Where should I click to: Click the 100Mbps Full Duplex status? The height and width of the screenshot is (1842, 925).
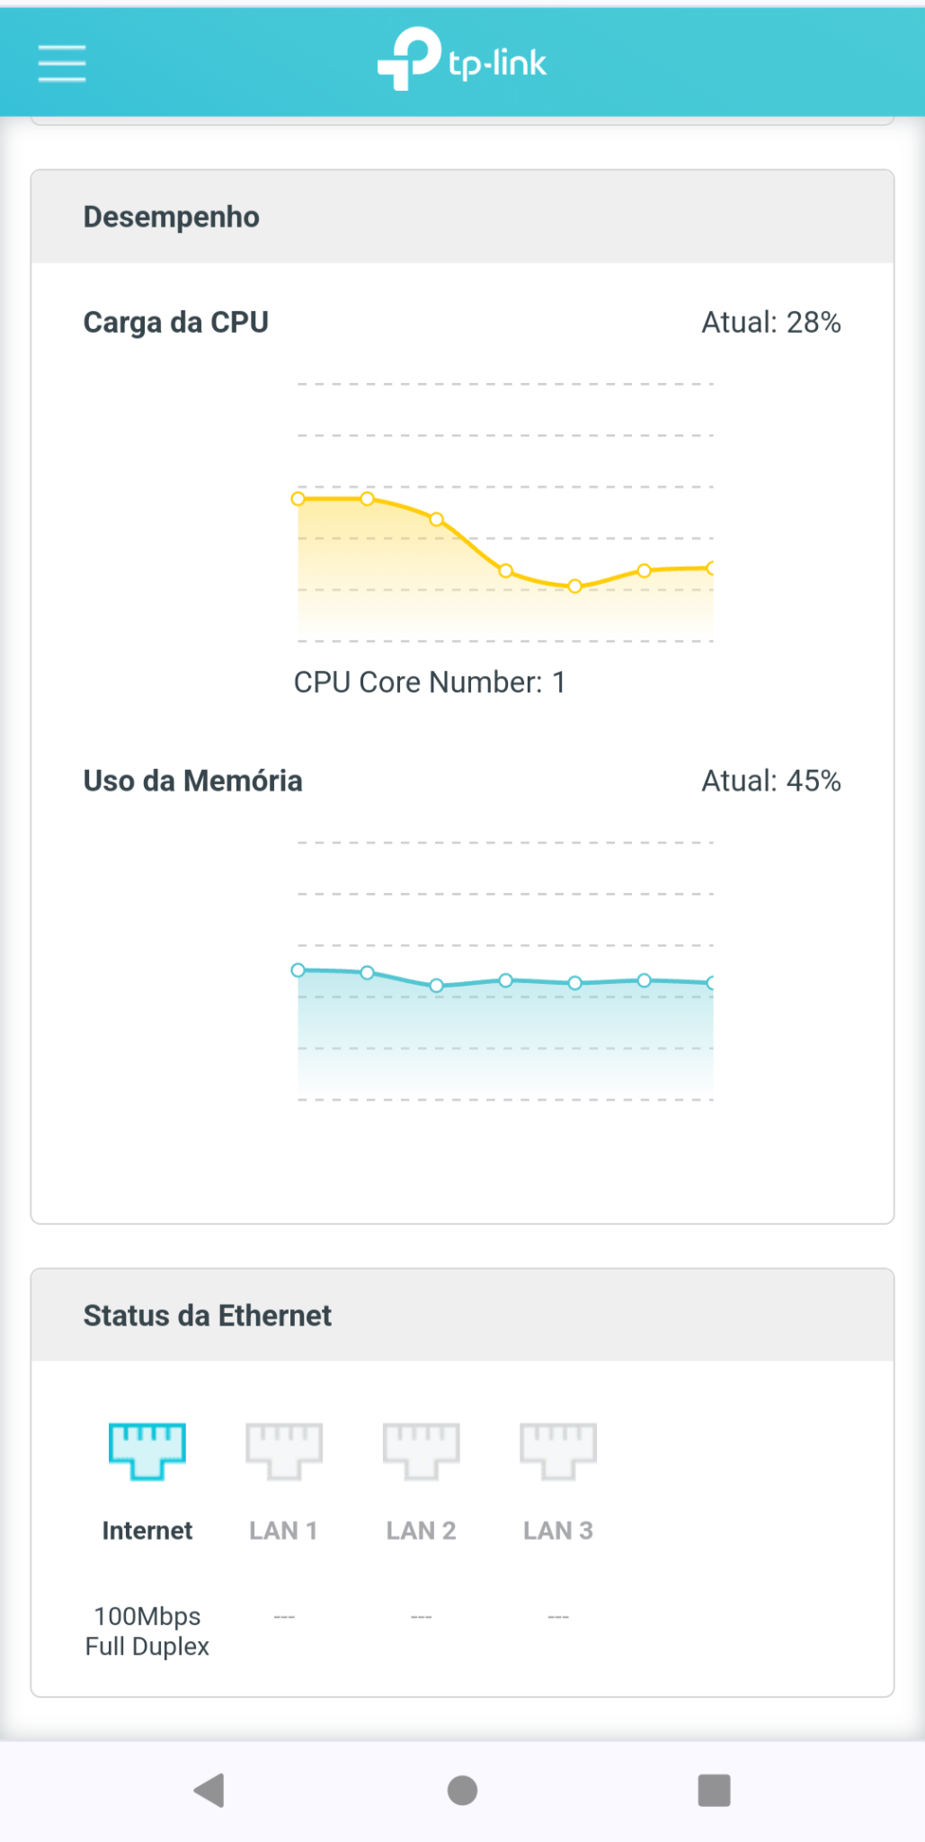tap(147, 1632)
